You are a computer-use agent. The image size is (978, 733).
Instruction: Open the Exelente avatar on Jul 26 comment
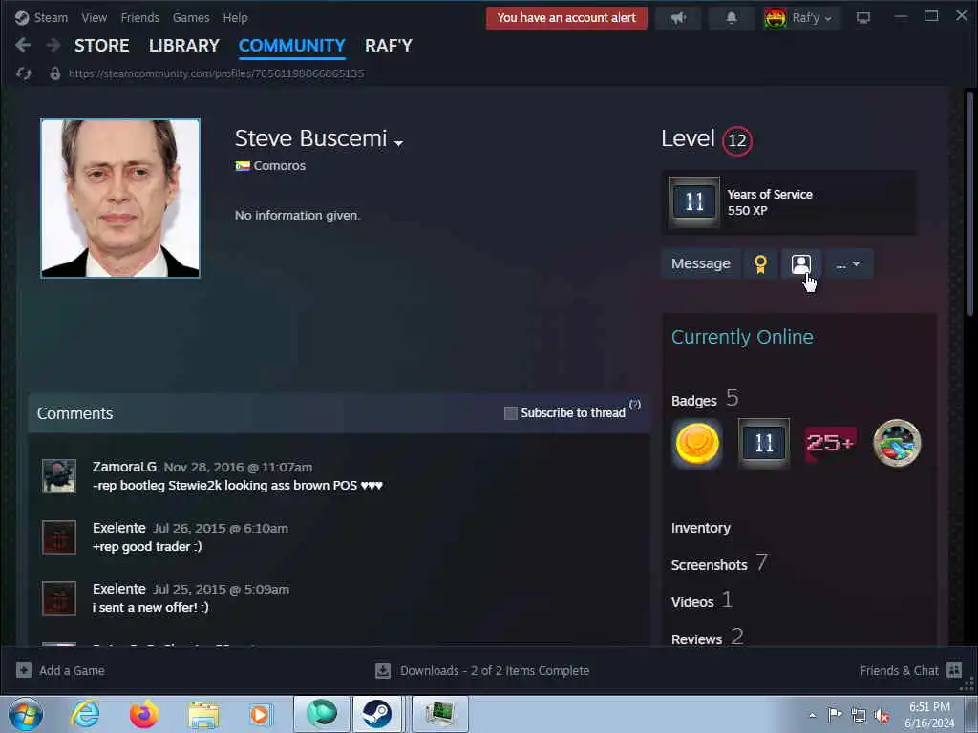click(59, 537)
